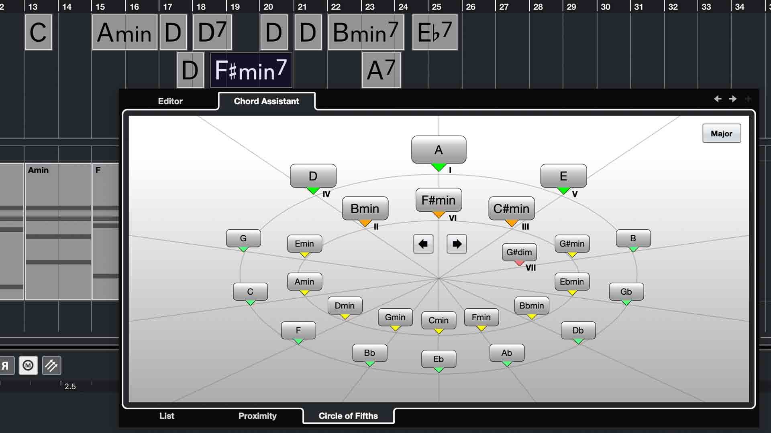The image size is (771, 433).
Task: Switch to the Editor tab
Action: point(170,101)
